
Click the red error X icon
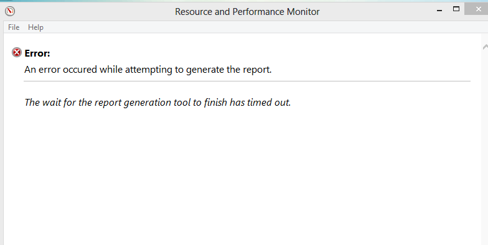click(x=17, y=52)
